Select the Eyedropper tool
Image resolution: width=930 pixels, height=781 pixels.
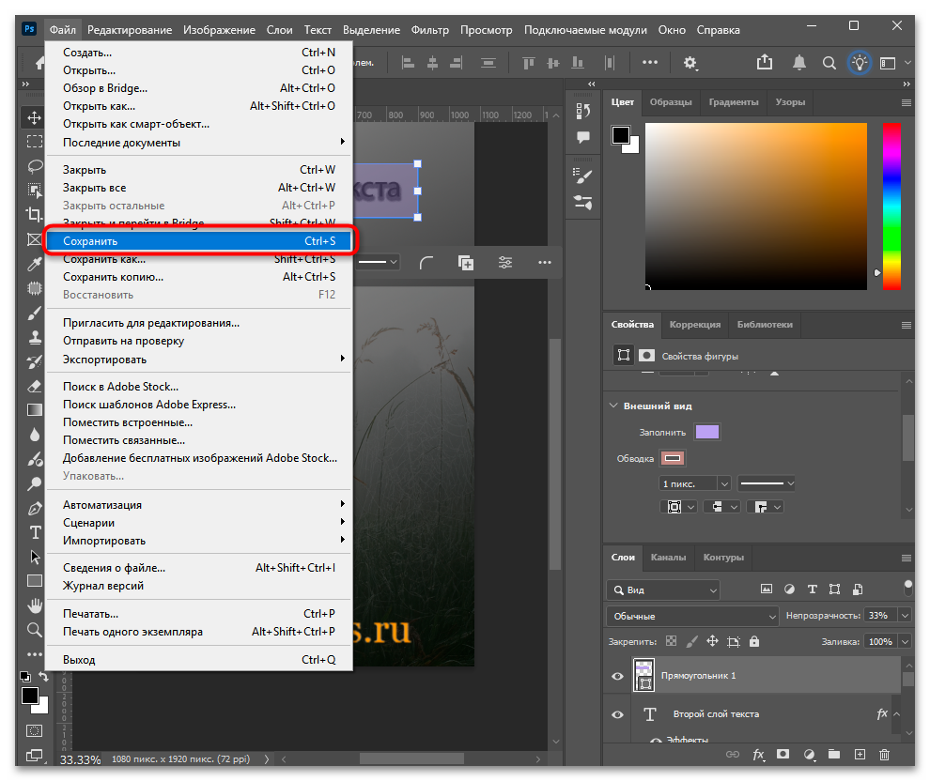coord(35,264)
